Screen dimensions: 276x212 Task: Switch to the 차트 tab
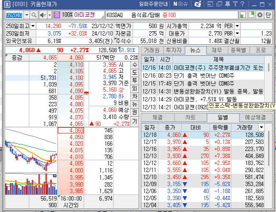(190, 118)
